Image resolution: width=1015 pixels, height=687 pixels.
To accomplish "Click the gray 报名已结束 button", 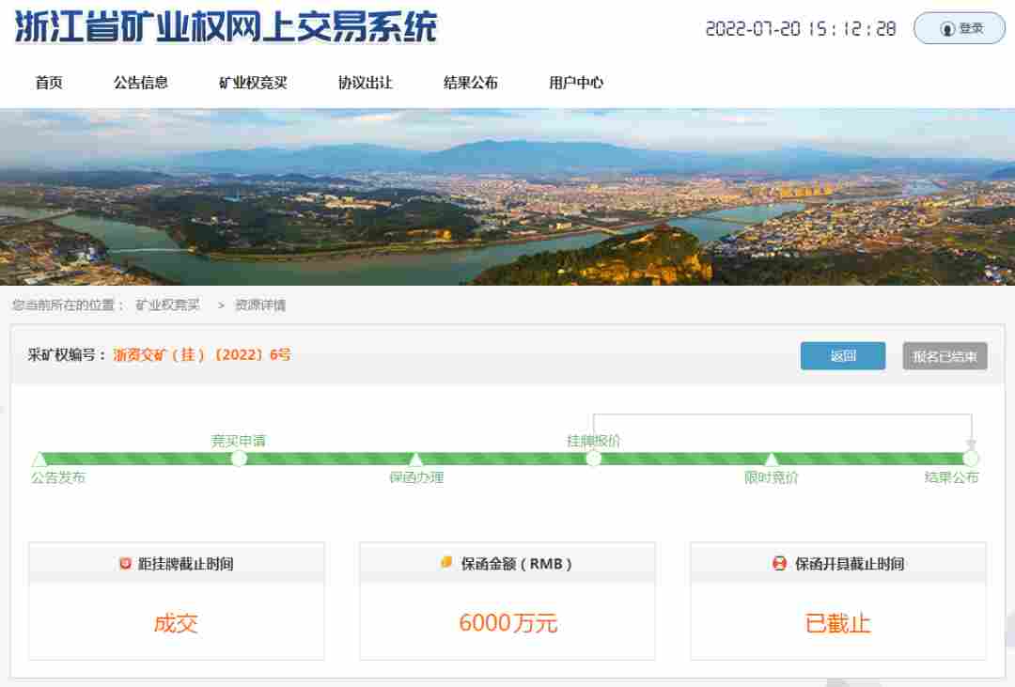I will coord(945,356).
